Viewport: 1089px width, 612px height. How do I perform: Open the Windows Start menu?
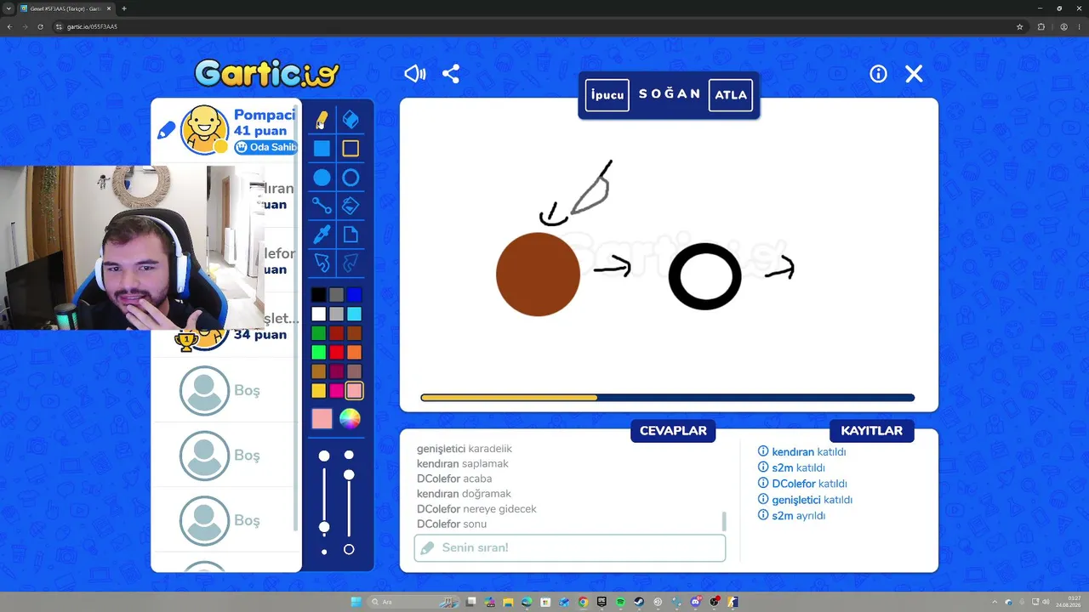click(356, 602)
